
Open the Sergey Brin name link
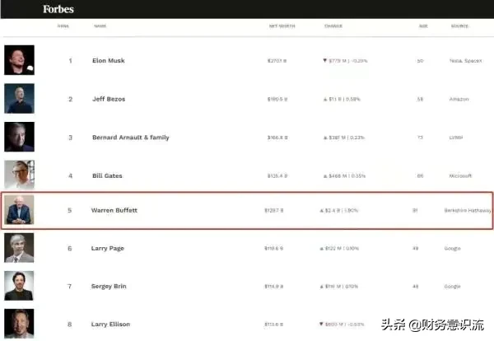click(109, 286)
